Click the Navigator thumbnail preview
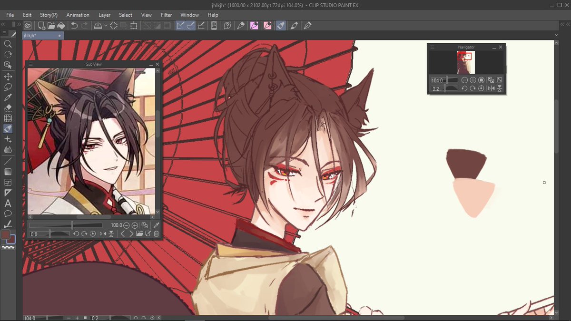 466,62
